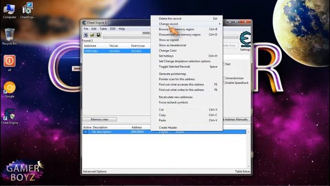Click the Address column header in results
The height and width of the screenshot is (186, 330).
(90, 46)
